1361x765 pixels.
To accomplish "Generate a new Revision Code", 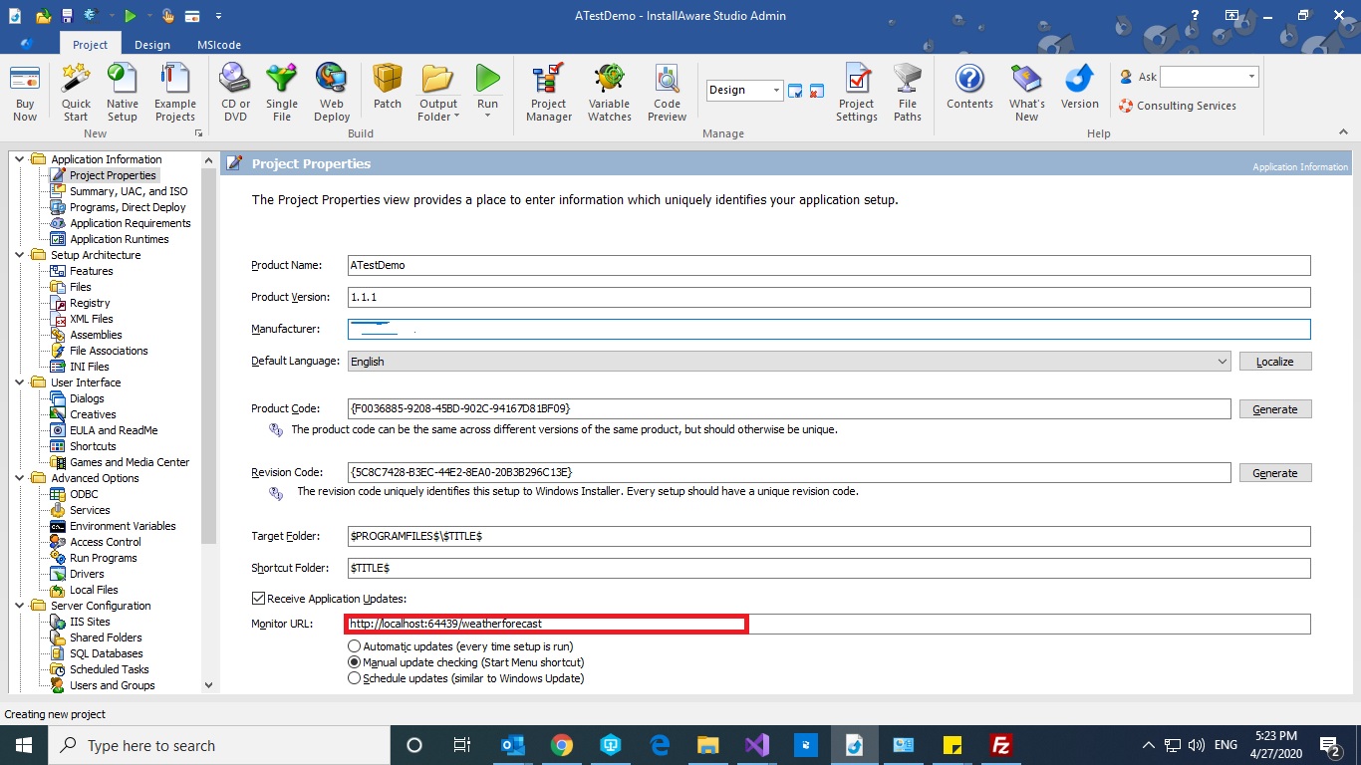I will (1275, 473).
